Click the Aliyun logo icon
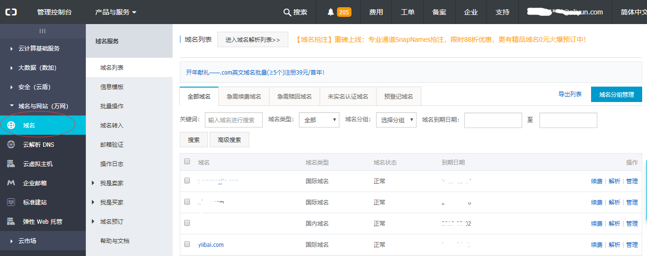The width and height of the screenshot is (647, 256). coord(11,12)
